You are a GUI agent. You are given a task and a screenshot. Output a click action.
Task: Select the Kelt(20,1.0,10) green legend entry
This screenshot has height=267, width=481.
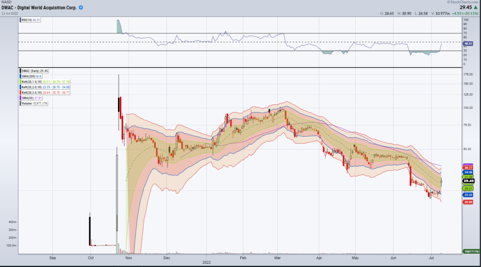(x=45, y=82)
